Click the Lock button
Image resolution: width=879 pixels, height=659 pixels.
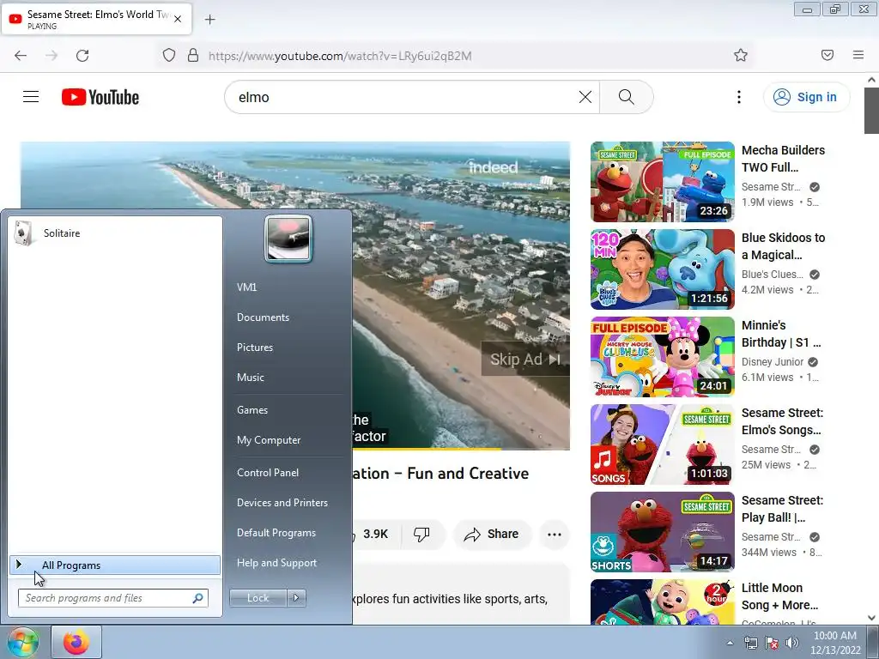[x=258, y=598]
